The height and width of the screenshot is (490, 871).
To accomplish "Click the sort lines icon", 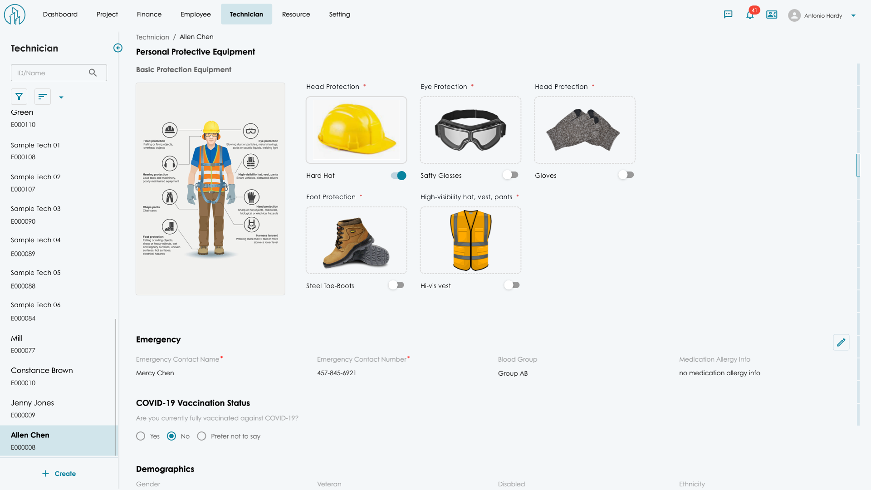I will tap(43, 97).
